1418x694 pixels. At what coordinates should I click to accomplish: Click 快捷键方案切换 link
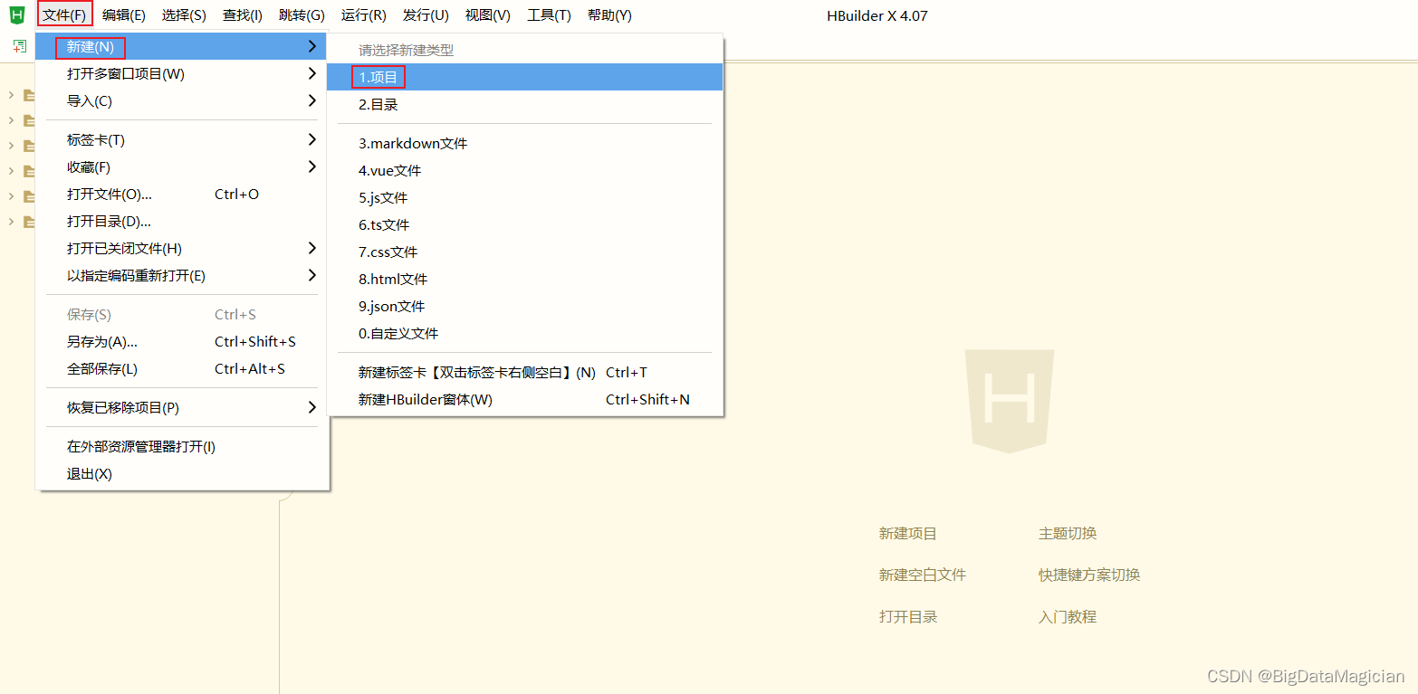1089,575
